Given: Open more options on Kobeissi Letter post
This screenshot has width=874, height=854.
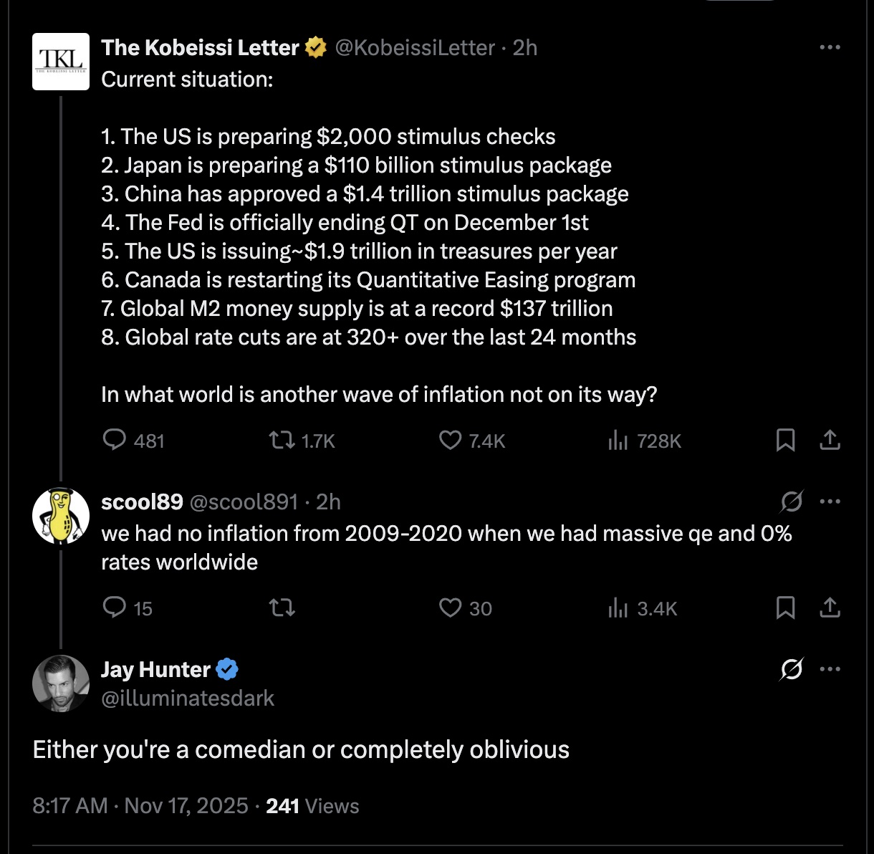Looking at the screenshot, I should tap(830, 47).
